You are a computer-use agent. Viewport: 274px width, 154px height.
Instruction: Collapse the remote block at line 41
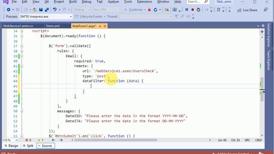click(x=22, y=66)
